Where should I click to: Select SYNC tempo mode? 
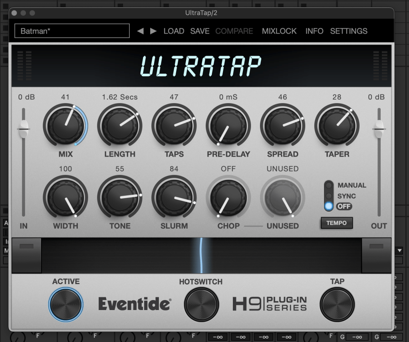pos(329,196)
